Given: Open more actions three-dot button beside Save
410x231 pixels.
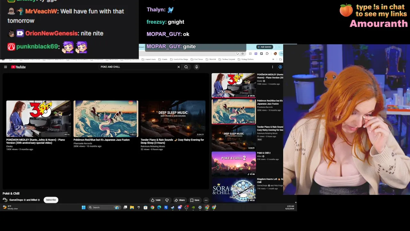Looking at the screenshot, I should click(206, 200).
